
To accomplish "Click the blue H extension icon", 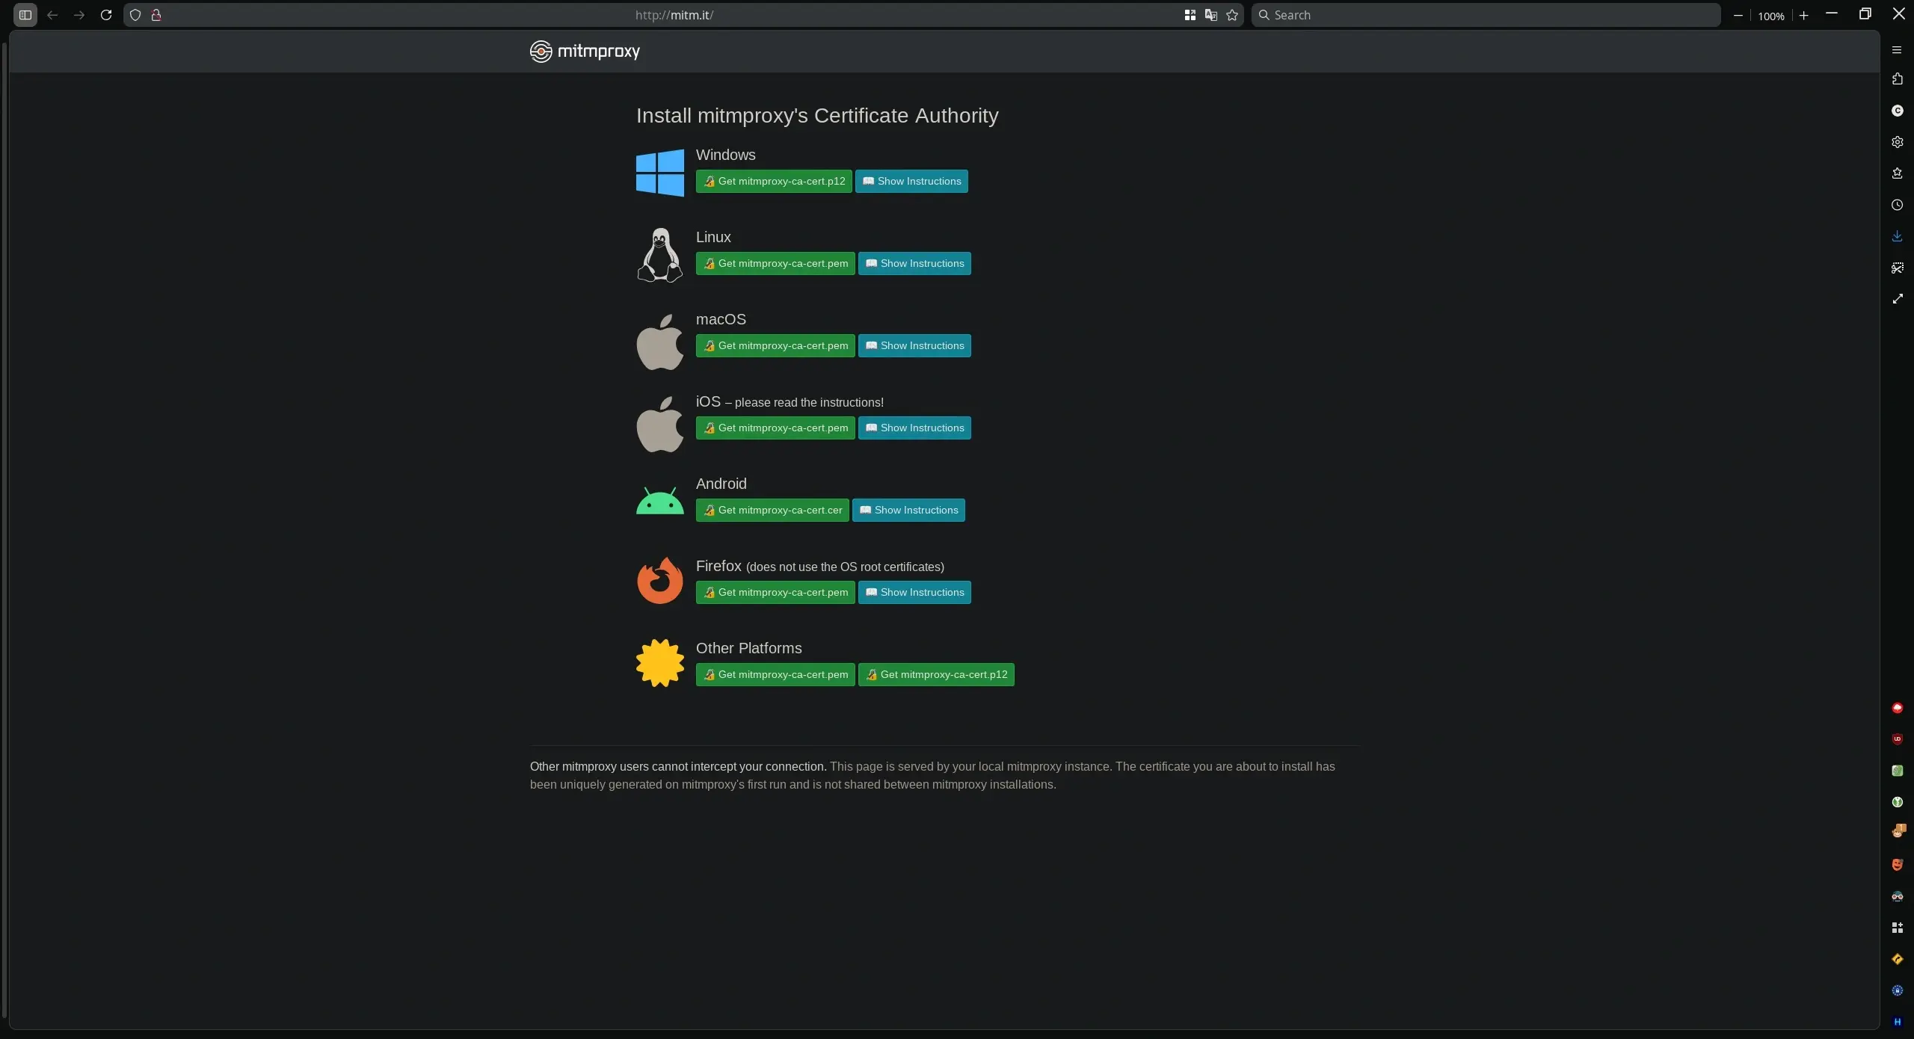I will coord(1897,1022).
